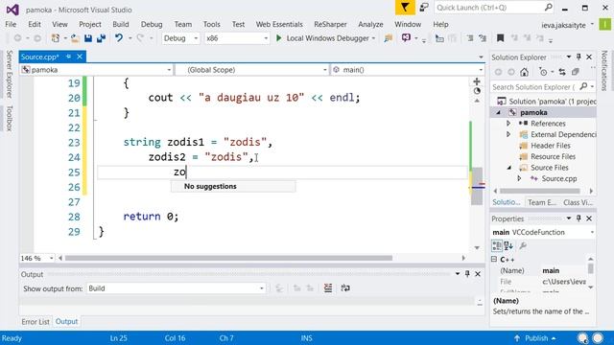Viewport: 614px width, 345px height.
Task: Open the Web Essentials menu
Action: (x=279, y=24)
